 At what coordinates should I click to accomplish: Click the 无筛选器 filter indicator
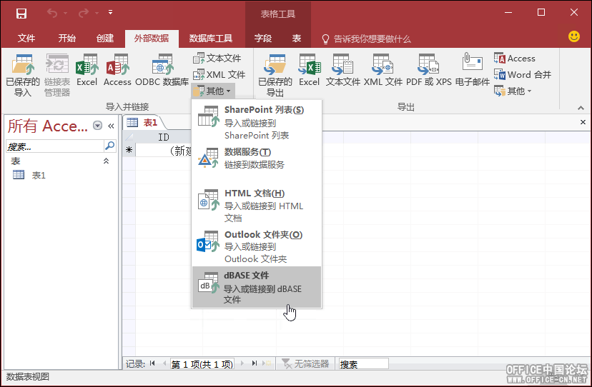click(x=305, y=363)
